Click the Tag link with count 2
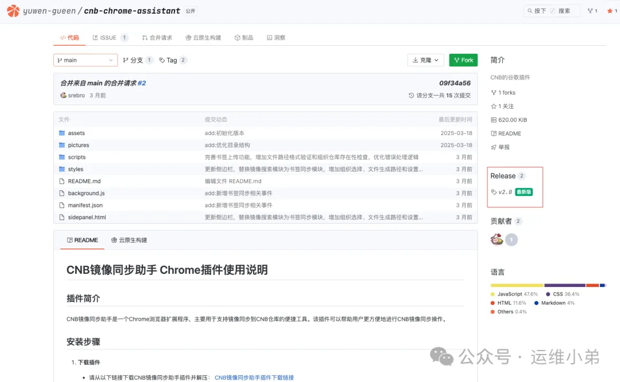This screenshot has height=382, width=620. 173,60
